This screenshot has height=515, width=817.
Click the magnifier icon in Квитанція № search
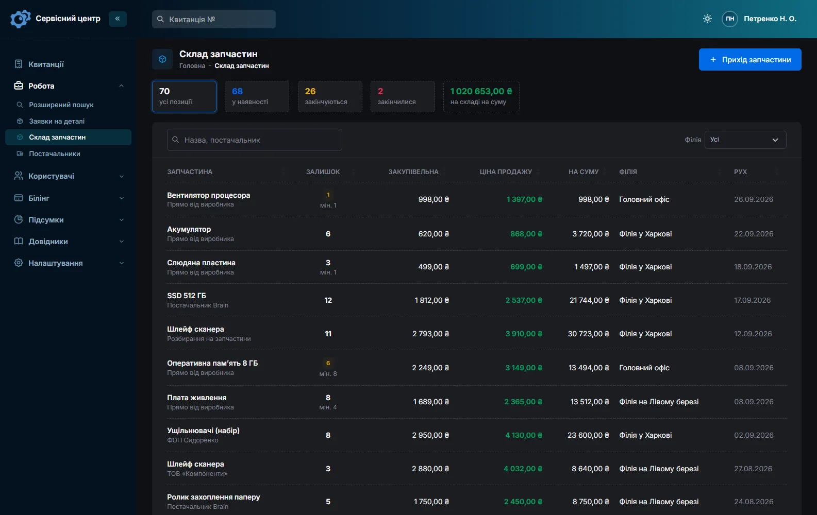click(161, 19)
